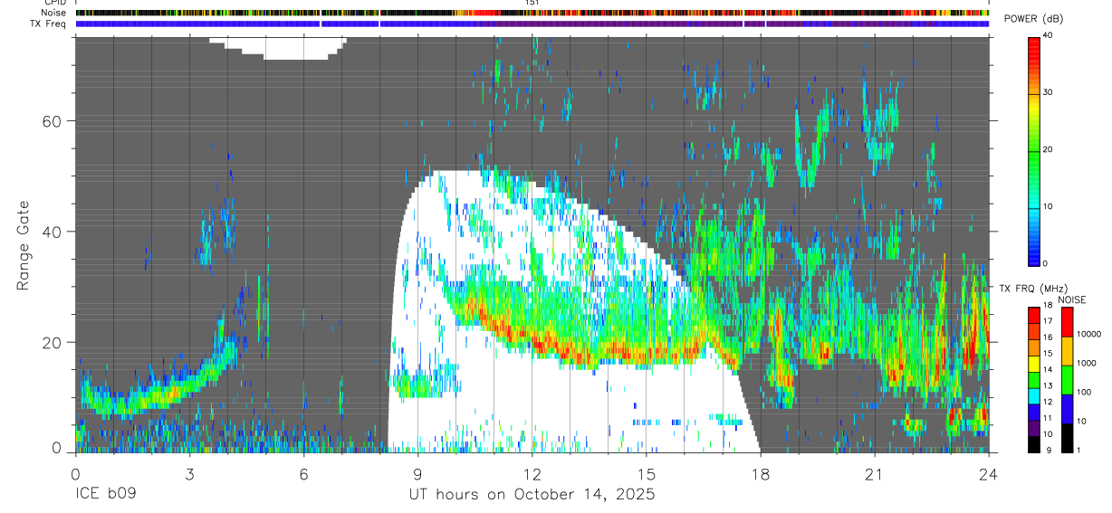The image size is (1112, 513).
Task: Click the x-axis tick label '18'
Action: 760,474
